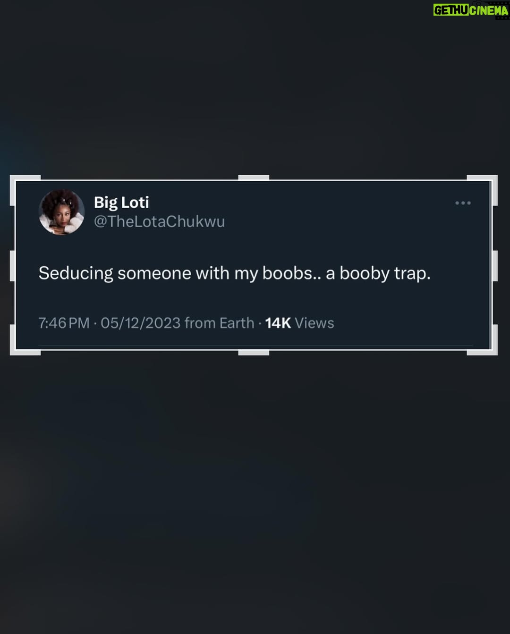Open the three-dot more options menu

click(463, 203)
